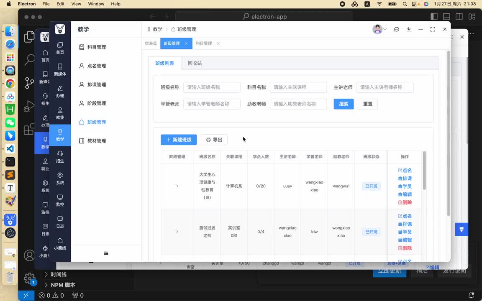Click 点名 for the uuuy class row
This screenshot has width=482, height=301.
[405, 171]
